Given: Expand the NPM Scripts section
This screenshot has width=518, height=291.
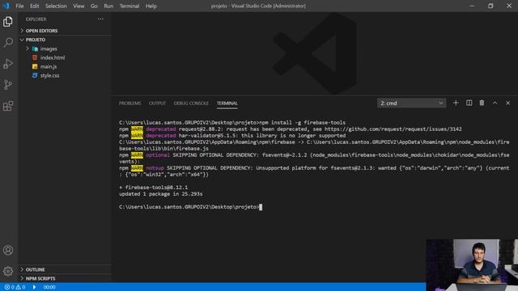Looking at the screenshot, I should click(x=65, y=278).
